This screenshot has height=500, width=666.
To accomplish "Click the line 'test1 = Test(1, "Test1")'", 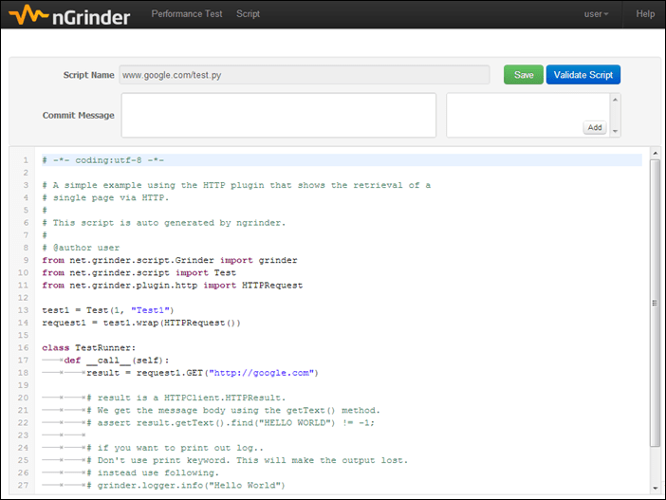I will pos(108,310).
